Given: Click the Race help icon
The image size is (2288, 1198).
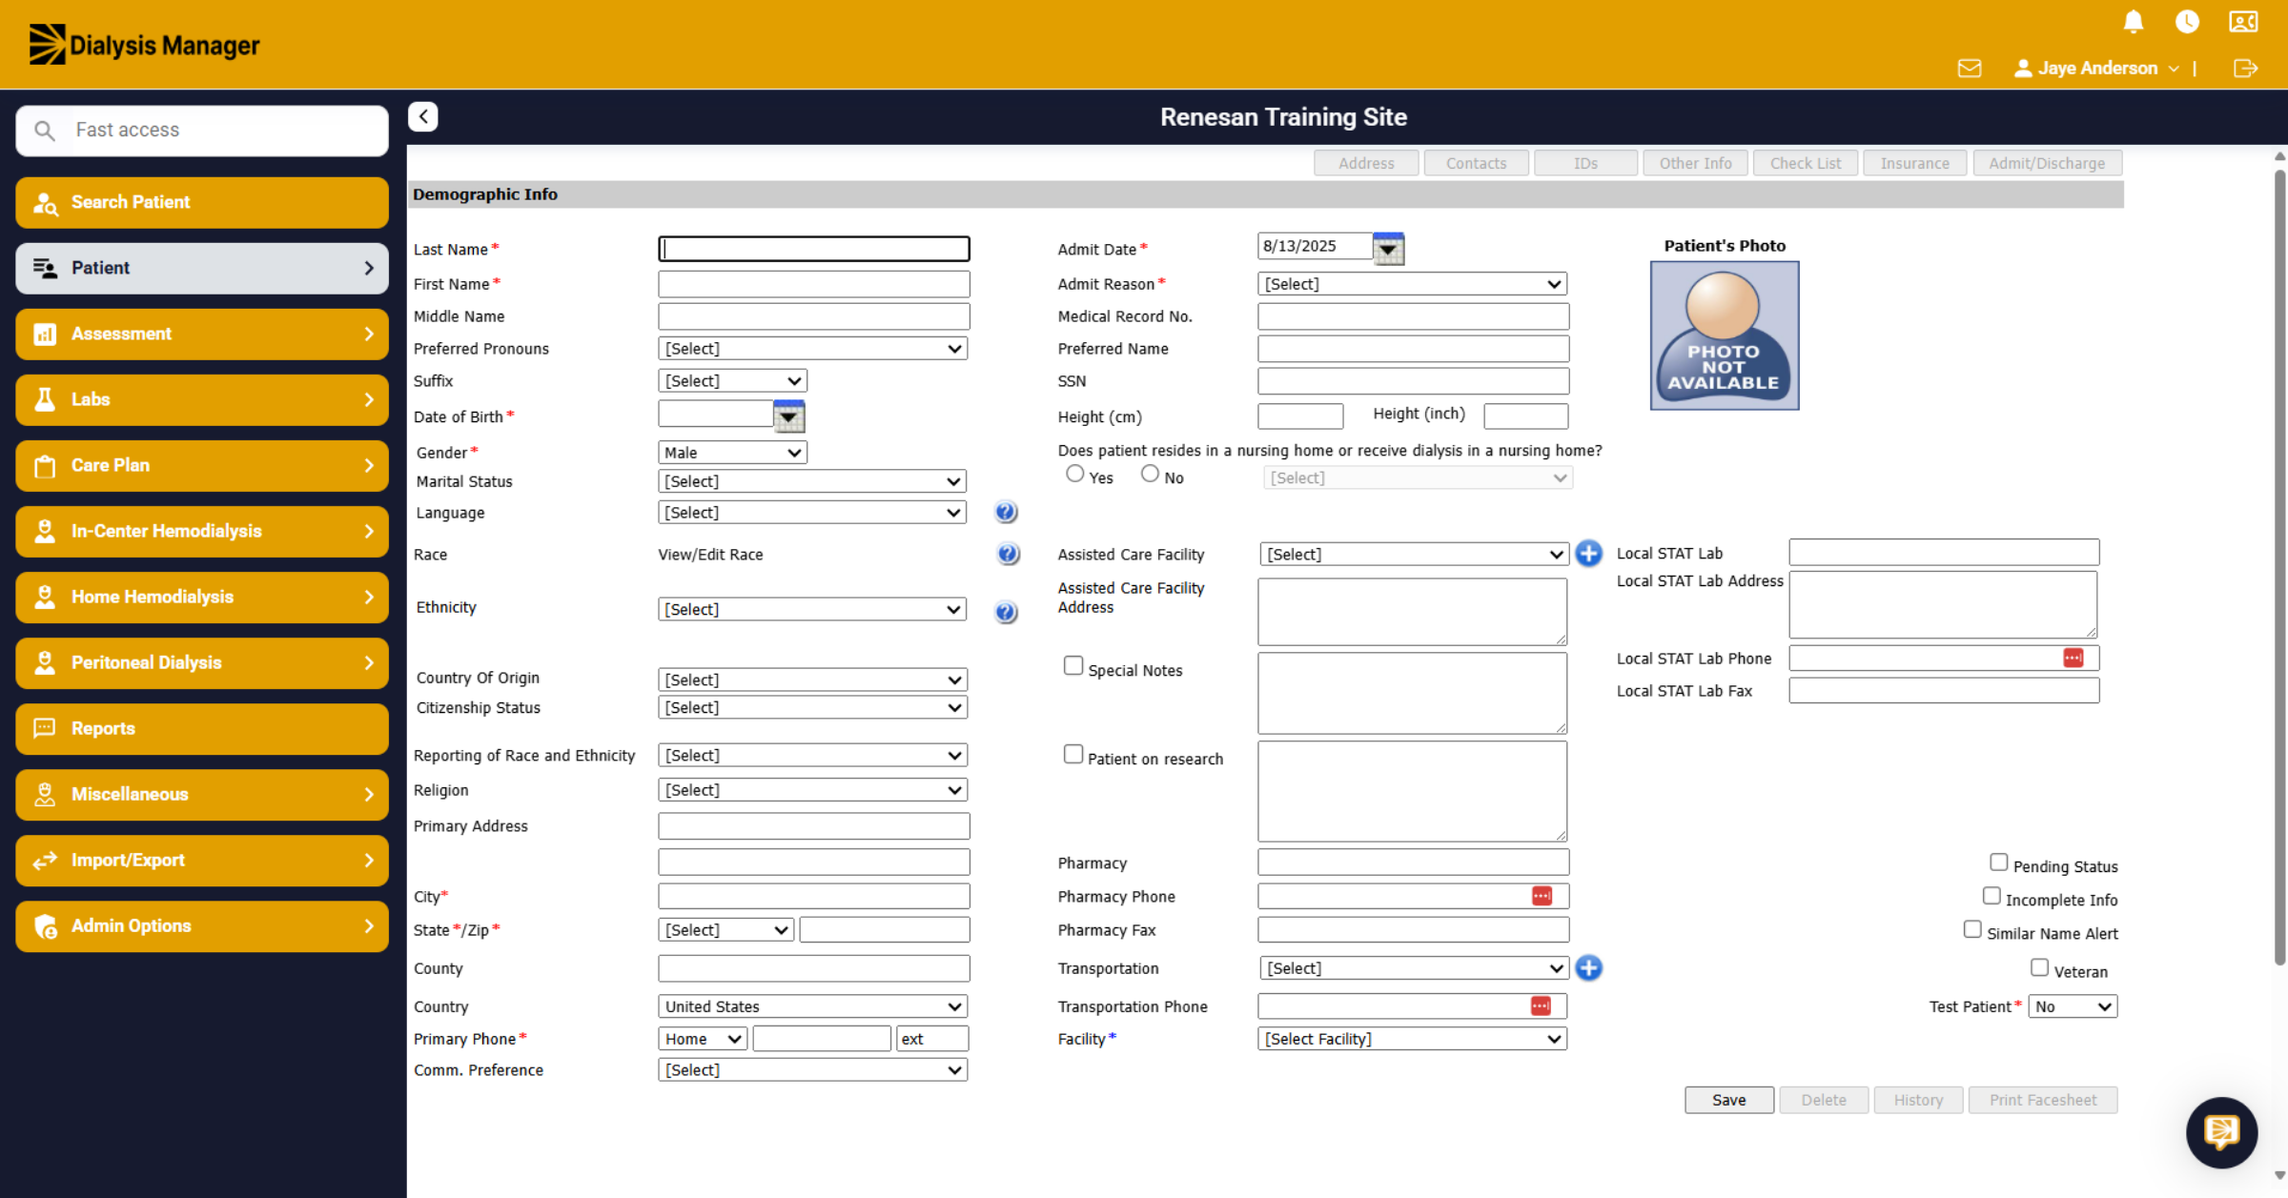Looking at the screenshot, I should [x=1008, y=554].
